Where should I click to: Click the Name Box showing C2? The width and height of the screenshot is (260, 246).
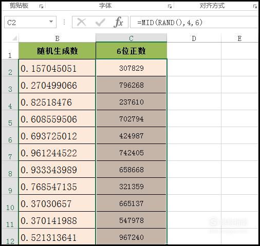click(30, 22)
